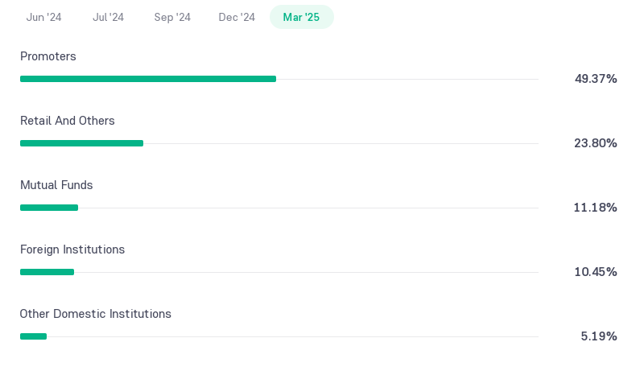Select the Jun '24 tab
640x371 pixels.
pos(43,17)
